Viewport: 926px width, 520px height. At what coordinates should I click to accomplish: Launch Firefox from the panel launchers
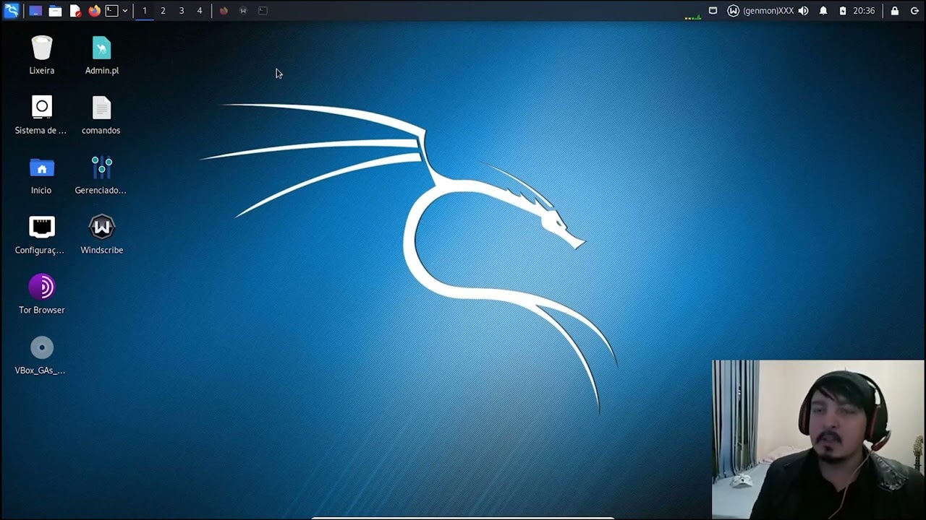(94, 11)
